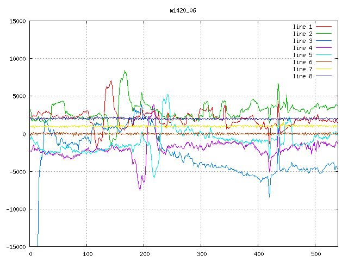Select the yellow line 7 legend sample
348x261 pixels.
pyautogui.click(x=324, y=69)
